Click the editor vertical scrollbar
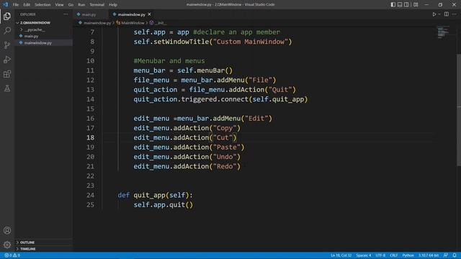The height and width of the screenshot is (259, 461). (459, 110)
